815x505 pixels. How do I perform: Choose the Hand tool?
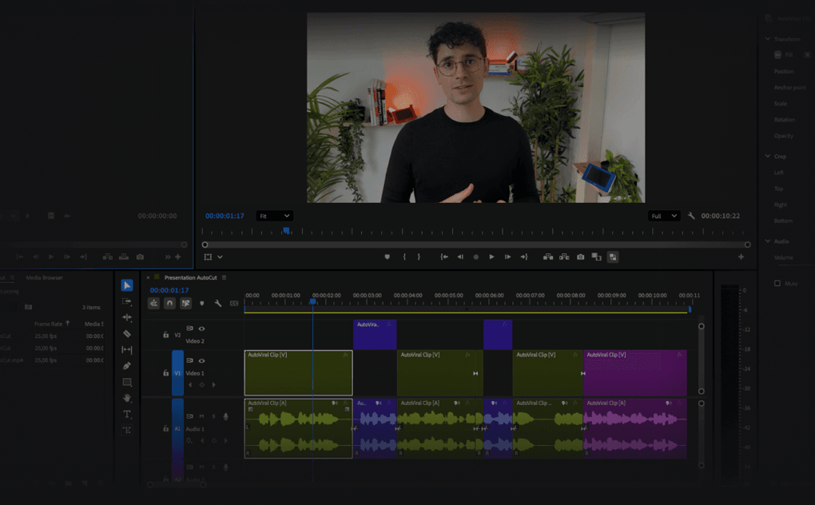[127, 398]
